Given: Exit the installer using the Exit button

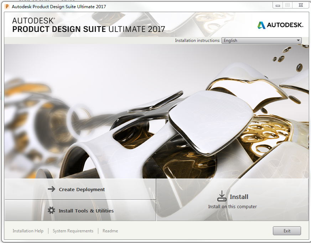Looking at the screenshot, I should click(287, 231).
